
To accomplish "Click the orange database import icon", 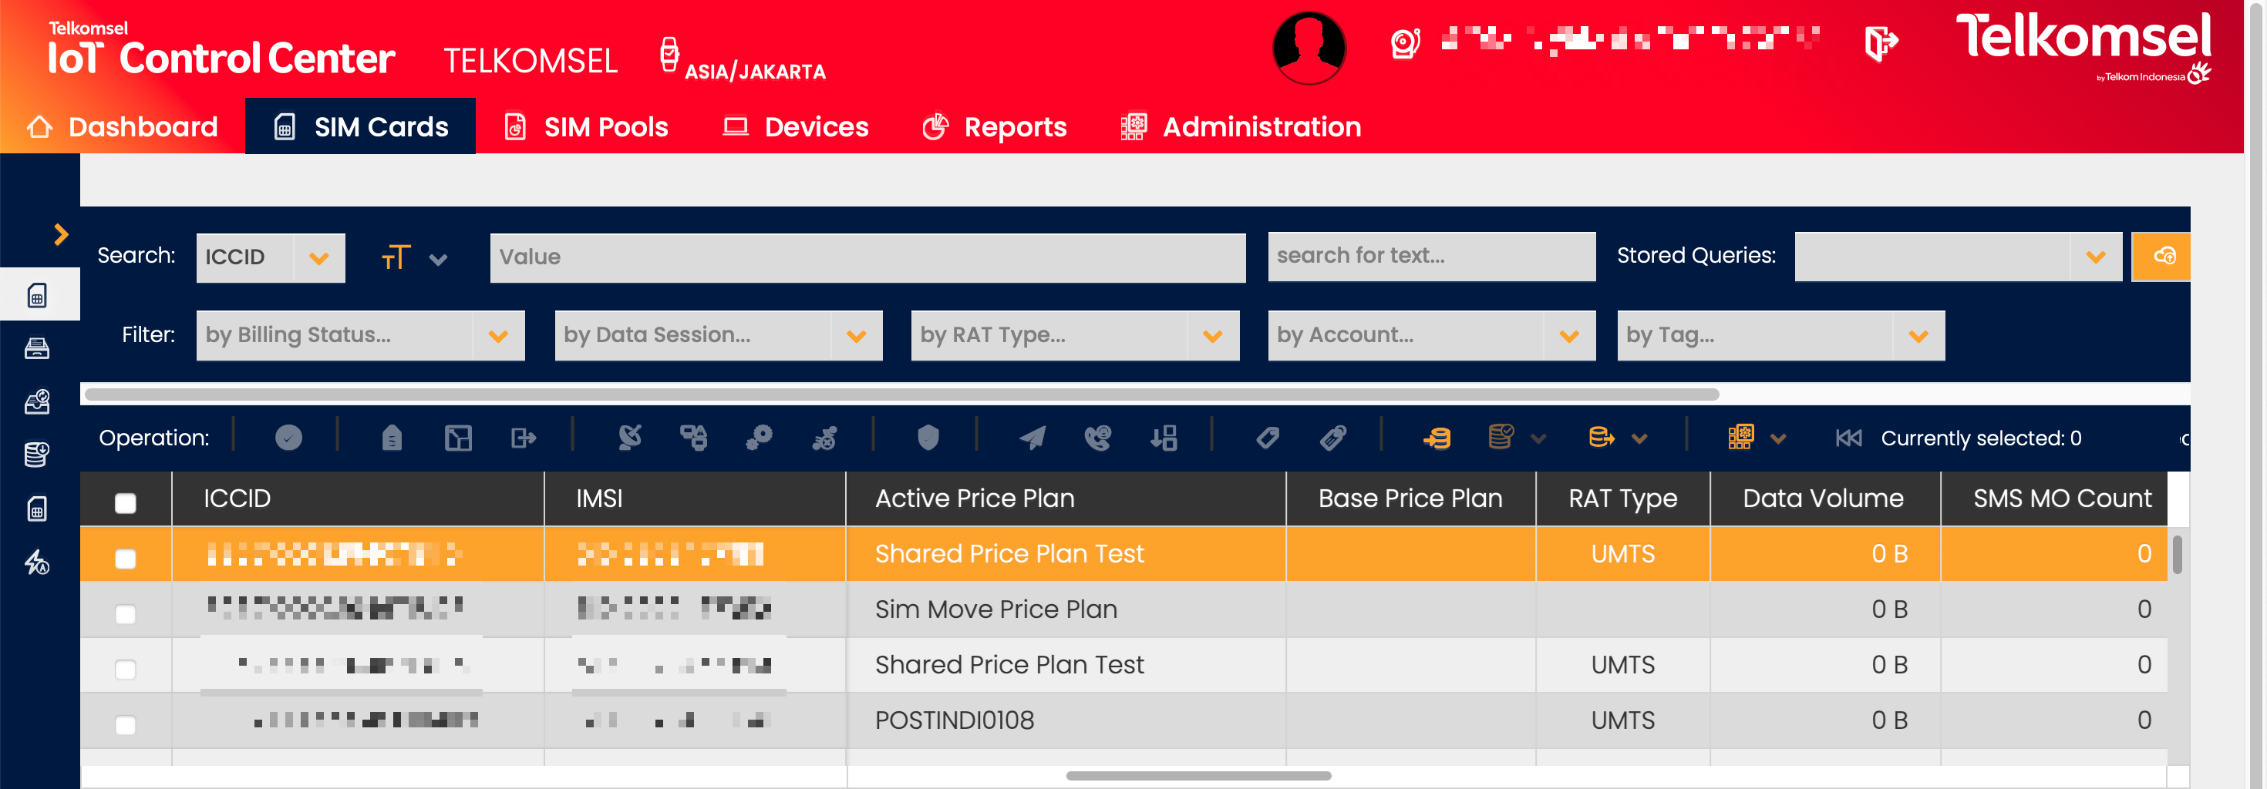I will tap(1437, 437).
